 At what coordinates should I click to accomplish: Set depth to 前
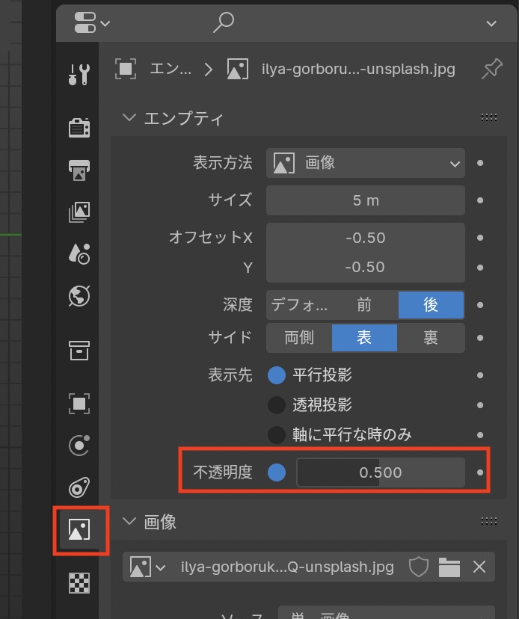364,305
